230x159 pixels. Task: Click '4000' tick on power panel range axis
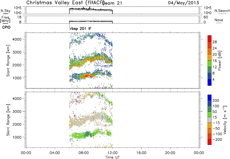coord(17,39)
